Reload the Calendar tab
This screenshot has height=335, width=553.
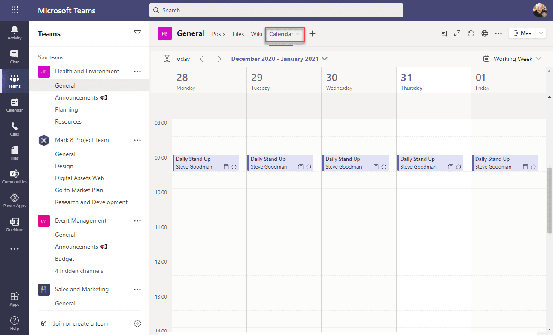click(471, 33)
